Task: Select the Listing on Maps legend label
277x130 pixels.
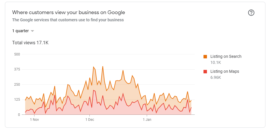Action: point(225,71)
